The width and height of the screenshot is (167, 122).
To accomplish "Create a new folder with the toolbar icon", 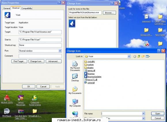I will click(x=143, y=56).
